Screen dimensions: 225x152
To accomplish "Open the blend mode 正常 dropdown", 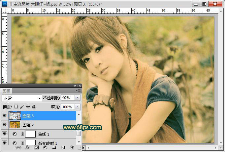I will tap(21, 98).
